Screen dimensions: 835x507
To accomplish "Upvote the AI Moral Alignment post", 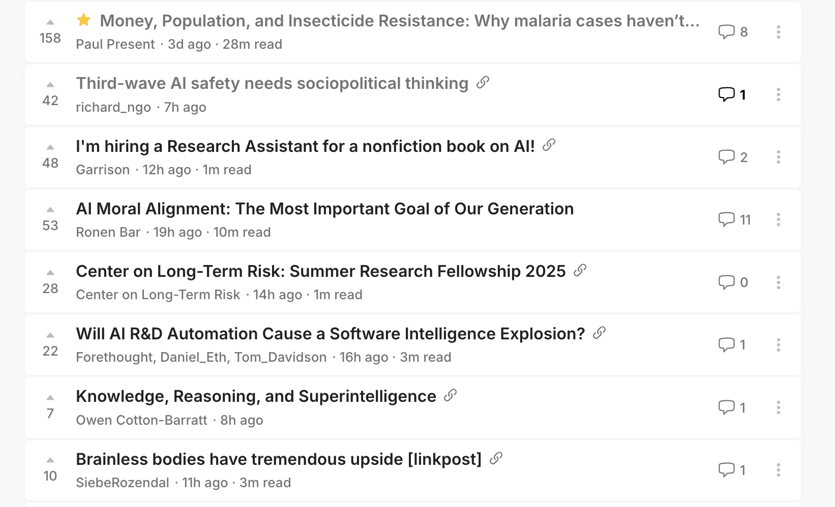I will pos(50,210).
